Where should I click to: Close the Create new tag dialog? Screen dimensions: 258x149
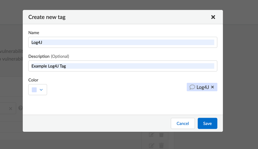click(213, 17)
